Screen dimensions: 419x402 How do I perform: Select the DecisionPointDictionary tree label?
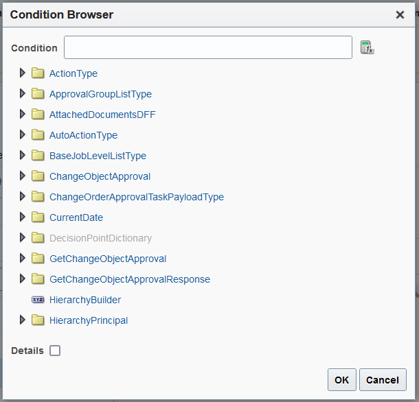100,238
